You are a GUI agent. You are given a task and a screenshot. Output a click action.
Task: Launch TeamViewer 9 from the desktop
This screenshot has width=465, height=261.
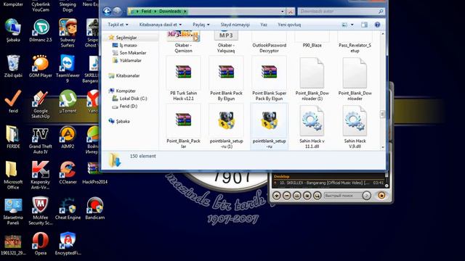[x=68, y=68]
